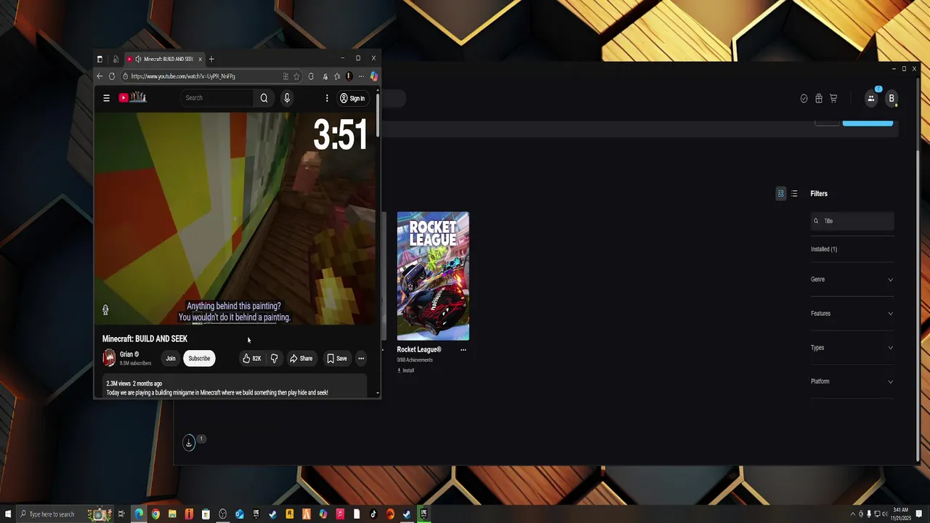Switch Epic library to list view

coord(794,194)
